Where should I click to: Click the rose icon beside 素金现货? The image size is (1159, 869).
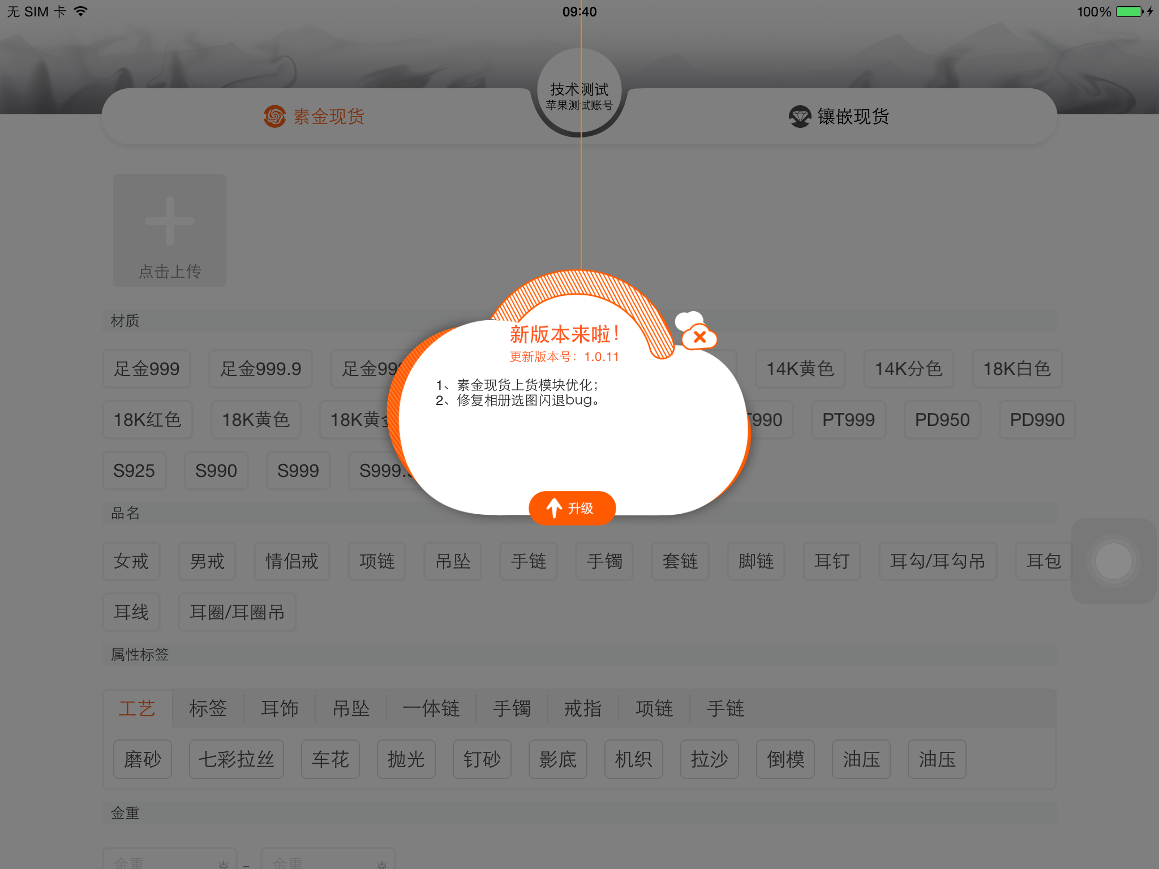pyautogui.click(x=276, y=115)
